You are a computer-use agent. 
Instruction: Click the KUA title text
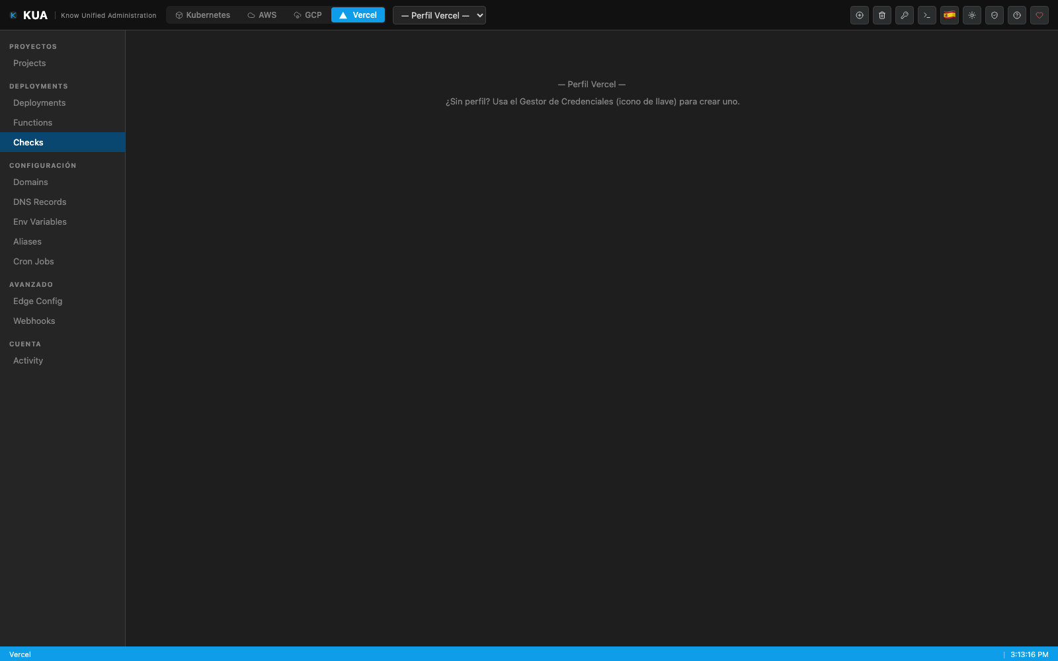tap(35, 15)
